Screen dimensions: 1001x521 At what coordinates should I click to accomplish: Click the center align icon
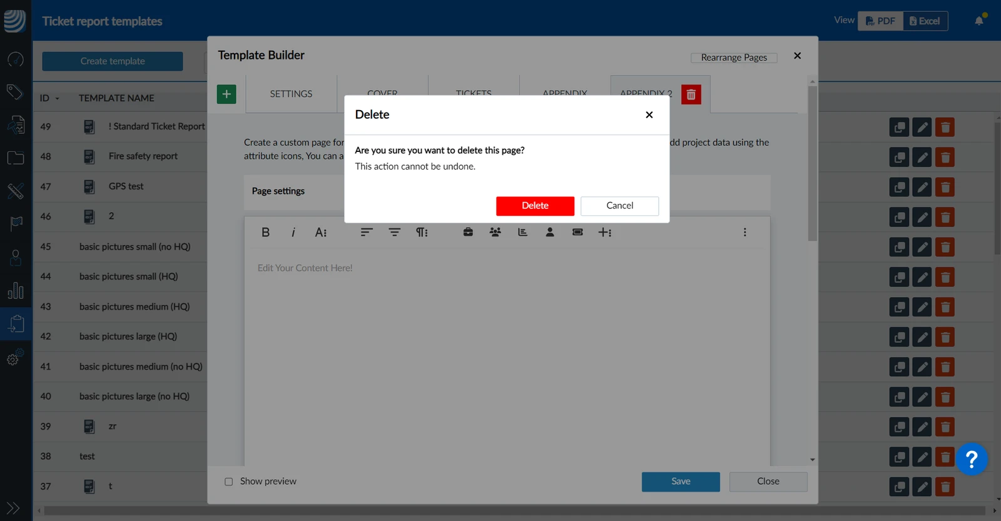[x=394, y=232]
